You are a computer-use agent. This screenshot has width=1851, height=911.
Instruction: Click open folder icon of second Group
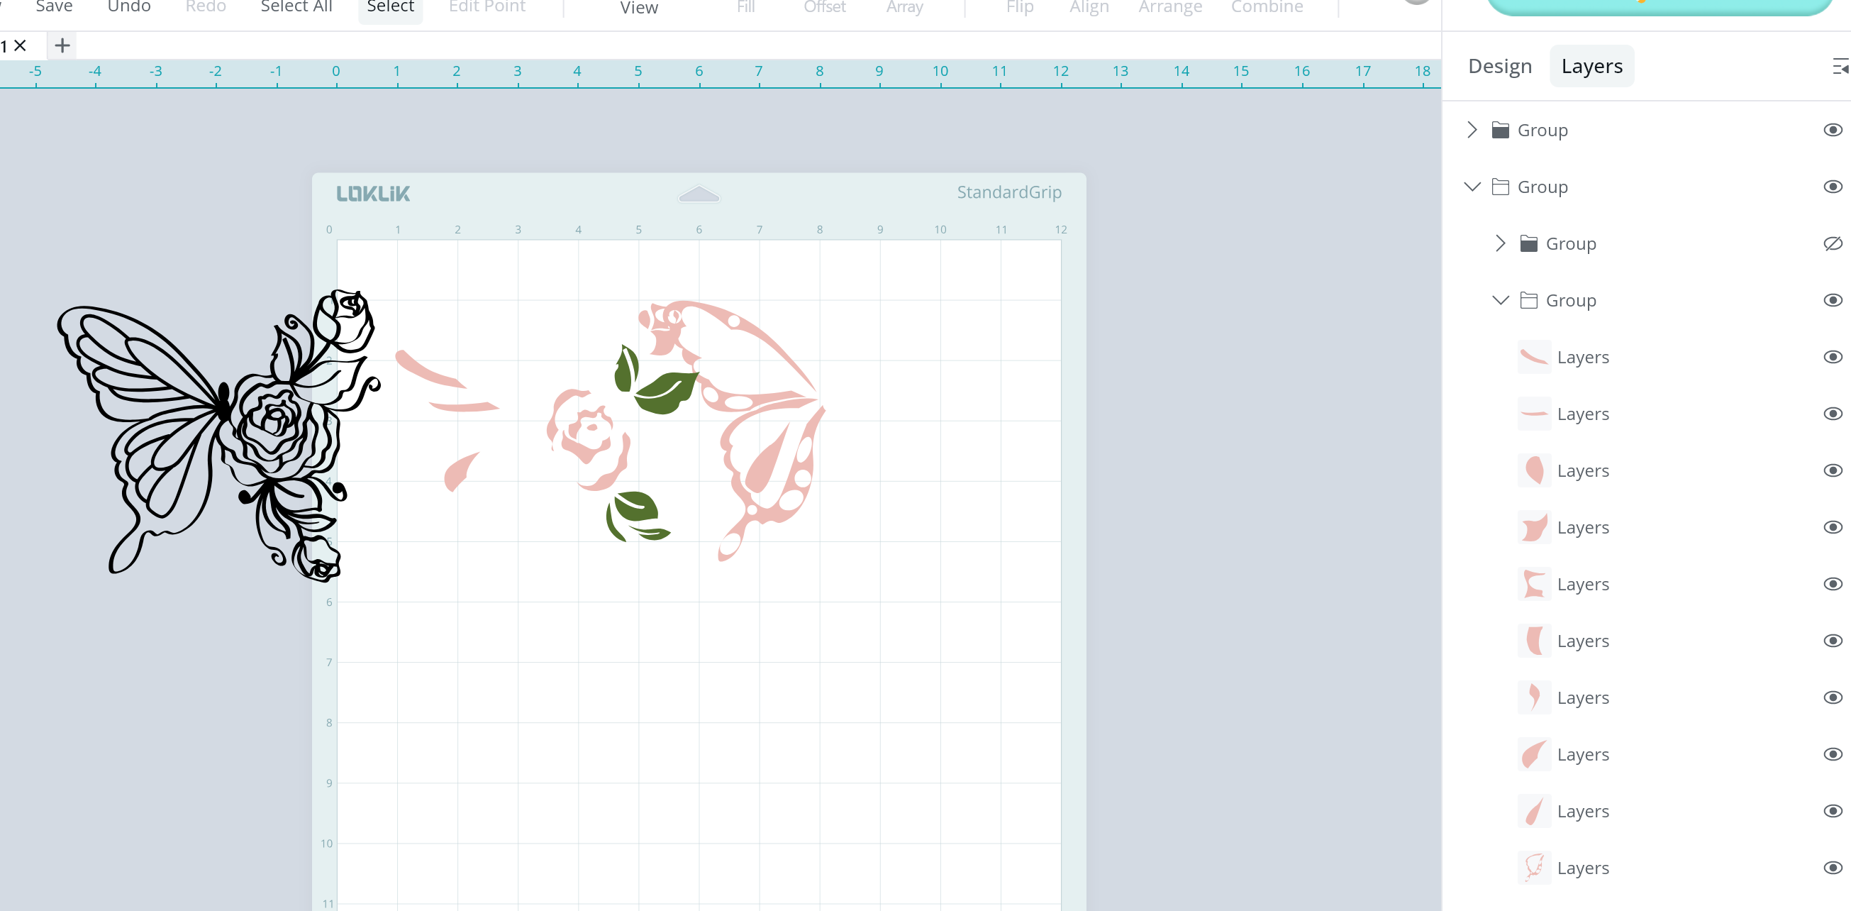click(1500, 187)
